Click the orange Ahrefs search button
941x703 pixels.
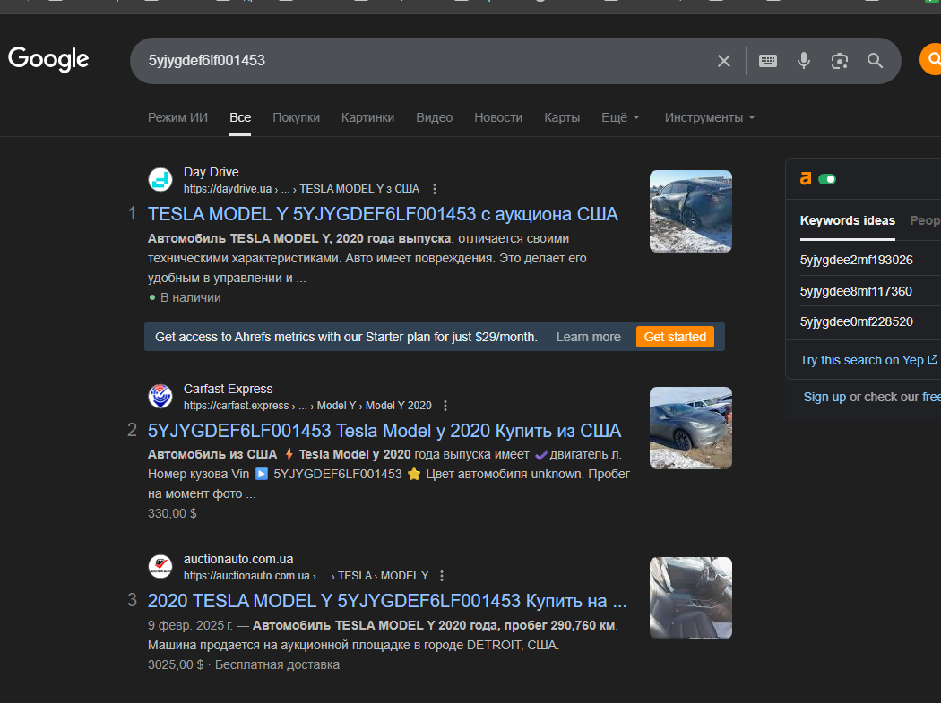(x=931, y=59)
